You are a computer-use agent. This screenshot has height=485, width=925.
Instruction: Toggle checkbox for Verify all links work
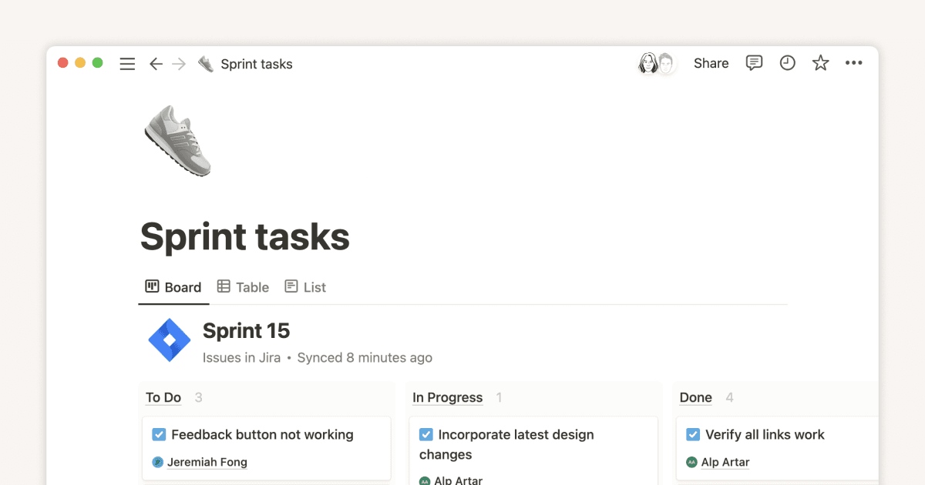point(693,435)
